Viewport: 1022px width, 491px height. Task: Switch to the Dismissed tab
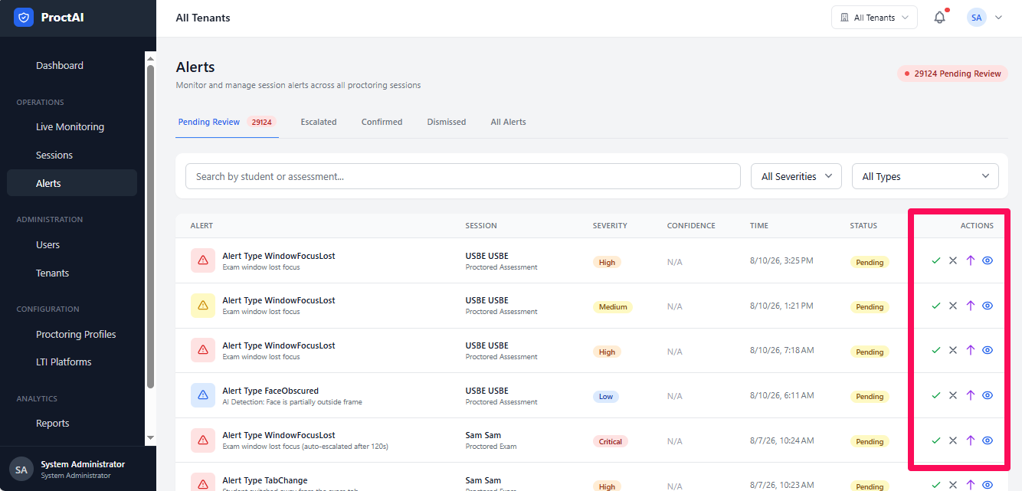coord(447,122)
